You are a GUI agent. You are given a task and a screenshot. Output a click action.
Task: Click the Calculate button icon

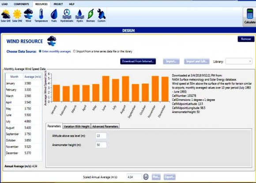pyautogui.click(x=250, y=16)
